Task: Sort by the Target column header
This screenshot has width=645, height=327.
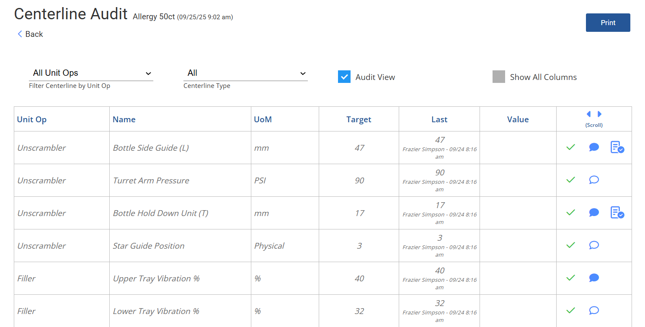Action: tap(359, 119)
